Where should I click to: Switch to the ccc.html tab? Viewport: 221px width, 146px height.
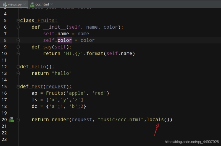pyautogui.click(x=42, y=4)
